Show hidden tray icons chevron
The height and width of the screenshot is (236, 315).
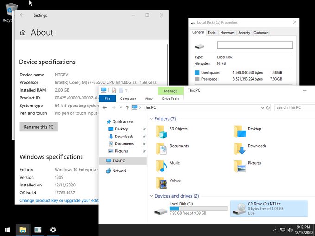click(275, 230)
